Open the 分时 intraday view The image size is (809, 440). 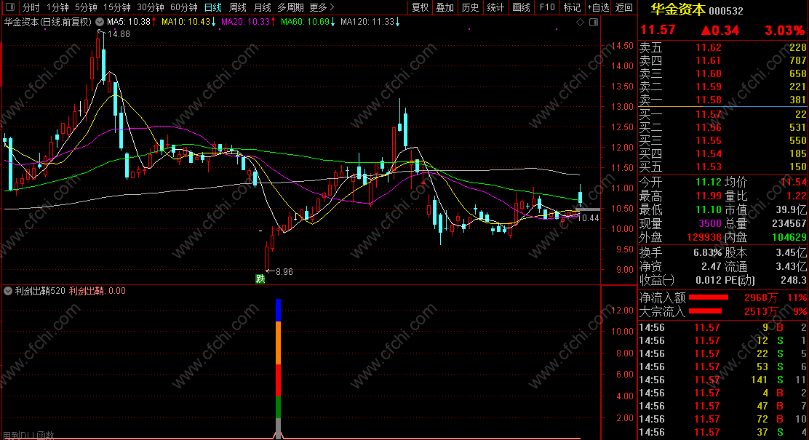pyautogui.click(x=31, y=7)
